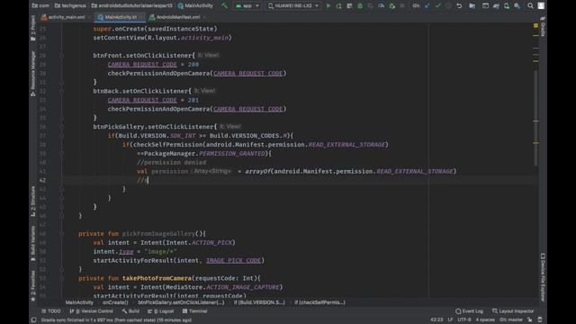Click the user avatar icon at toolbar end
The height and width of the screenshot is (324, 576).
point(541,6)
